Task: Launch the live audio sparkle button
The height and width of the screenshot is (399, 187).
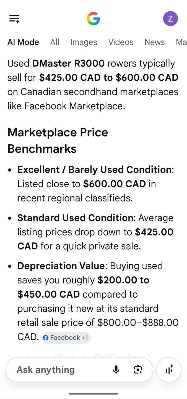Action: coord(169,370)
